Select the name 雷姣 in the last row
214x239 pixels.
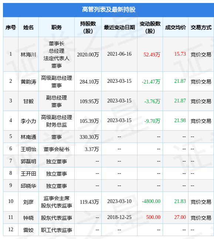(x=28, y=230)
